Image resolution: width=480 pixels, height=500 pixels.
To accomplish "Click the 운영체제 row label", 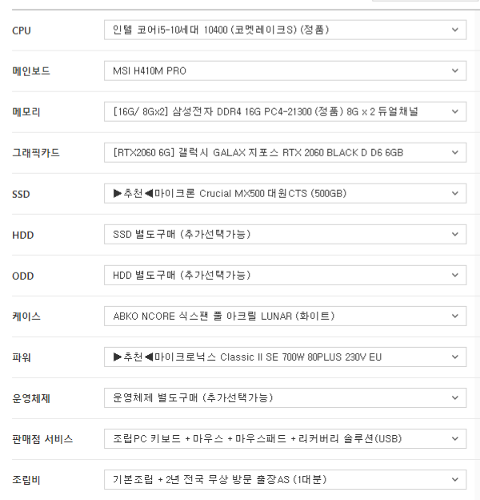I will (x=31, y=398).
